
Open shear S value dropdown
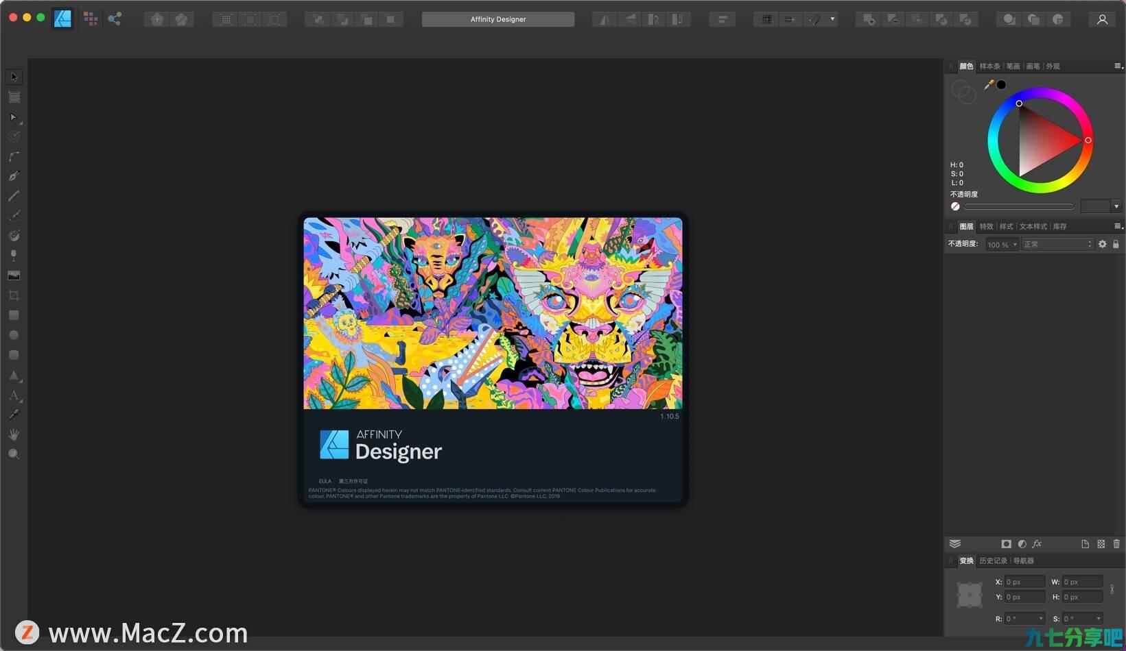coord(1099,619)
